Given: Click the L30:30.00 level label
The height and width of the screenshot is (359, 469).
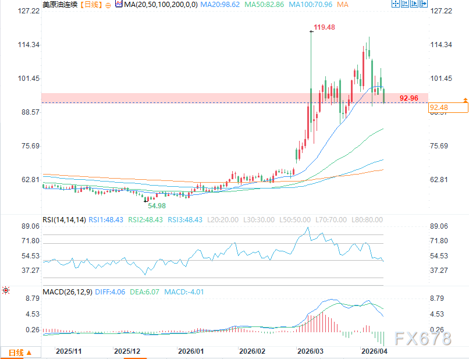Looking at the screenshot, I should click(x=259, y=219).
